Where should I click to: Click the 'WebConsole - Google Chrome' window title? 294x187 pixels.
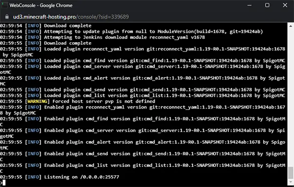tap(41, 5)
